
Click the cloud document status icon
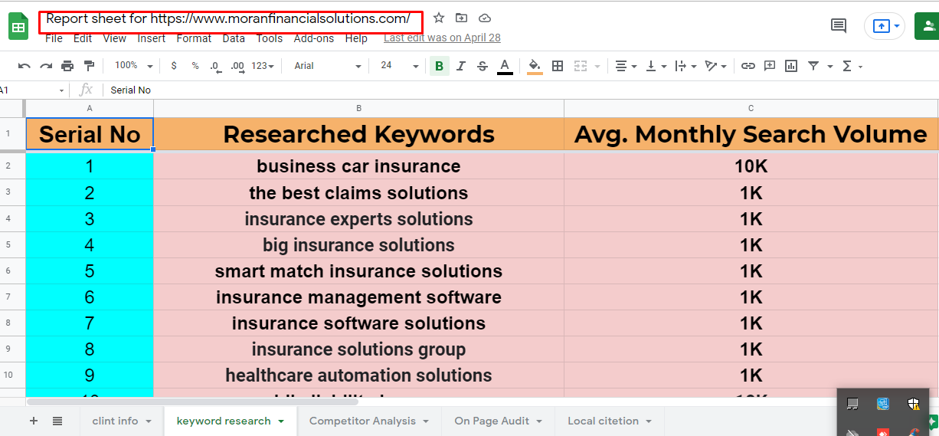[x=484, y=18]
